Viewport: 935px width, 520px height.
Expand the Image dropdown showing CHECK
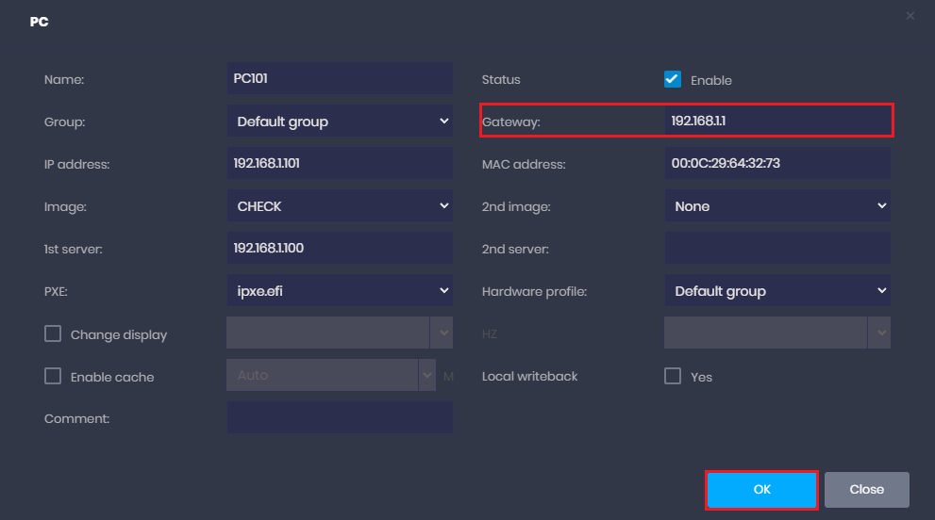(340, 206)
